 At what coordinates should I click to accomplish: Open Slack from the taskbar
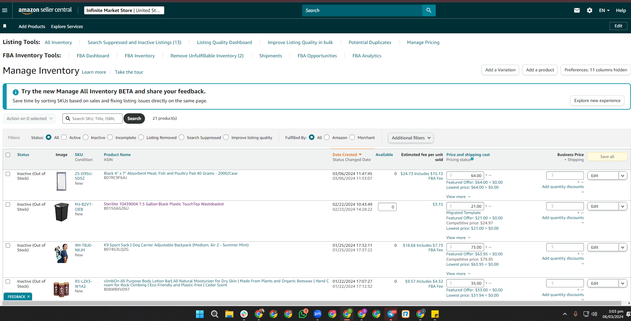(x=244, y=314)
